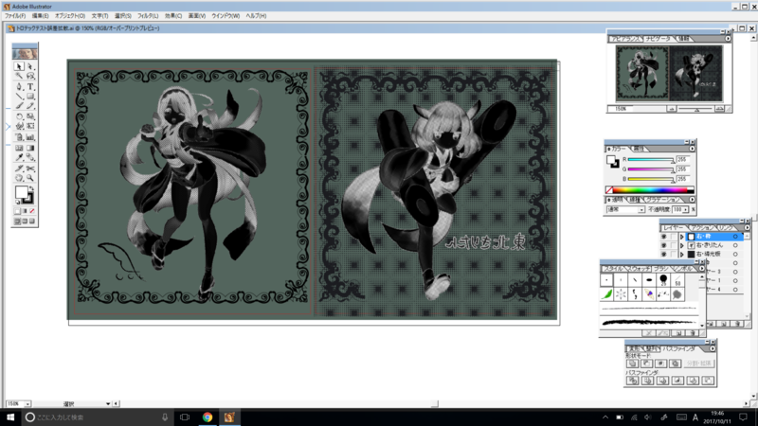Select the Rotate tool
Viewport: 758px width, 426px height.
coord(19,116)
